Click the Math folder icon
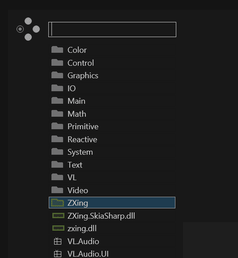238x258 pixels. pos(57,114)
